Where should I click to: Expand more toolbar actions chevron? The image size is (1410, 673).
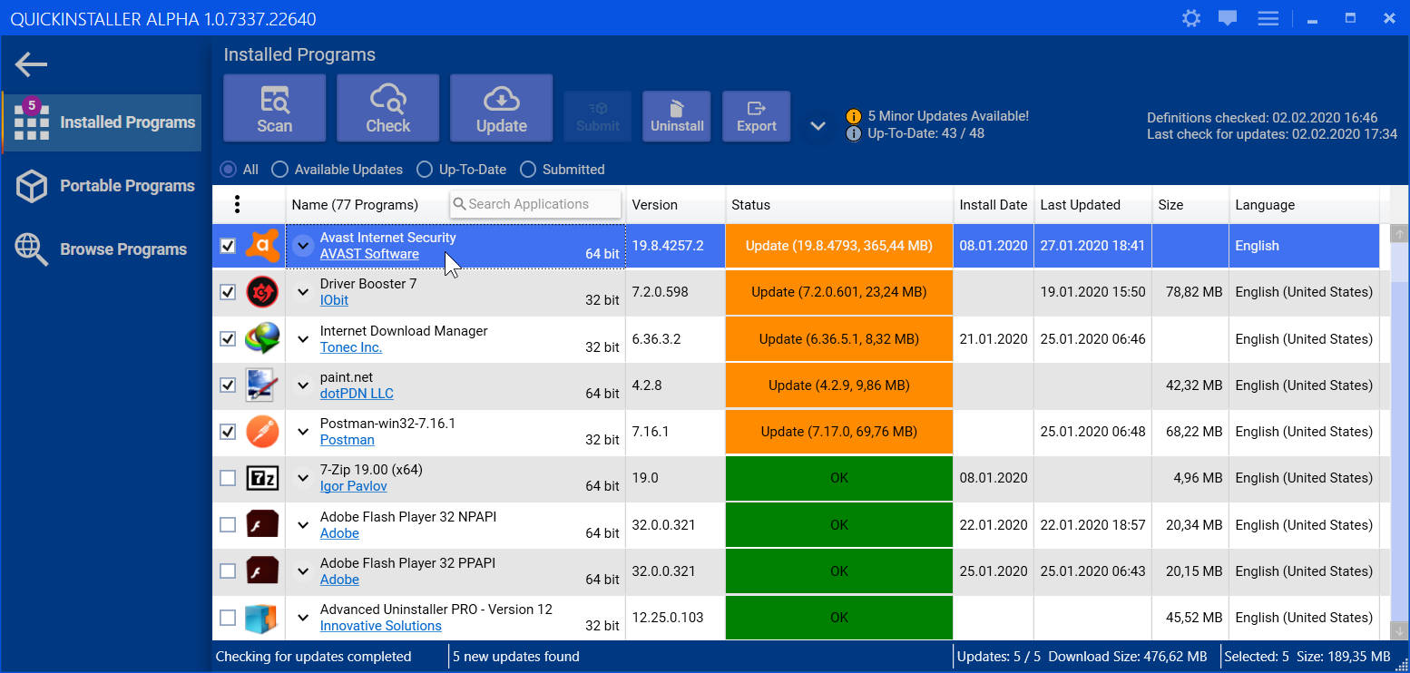(818, 126)
